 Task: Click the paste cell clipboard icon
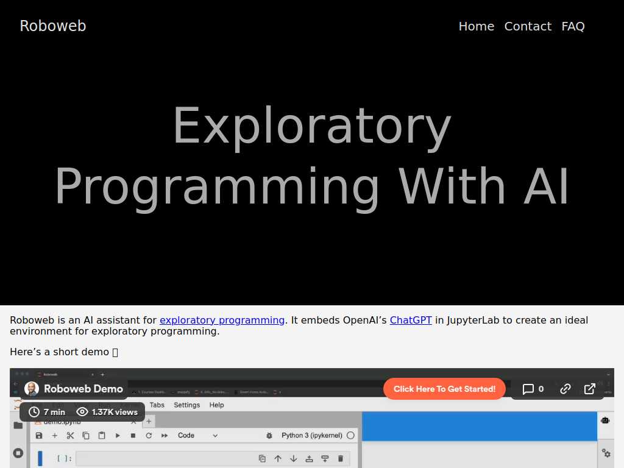tap(102, 435)
